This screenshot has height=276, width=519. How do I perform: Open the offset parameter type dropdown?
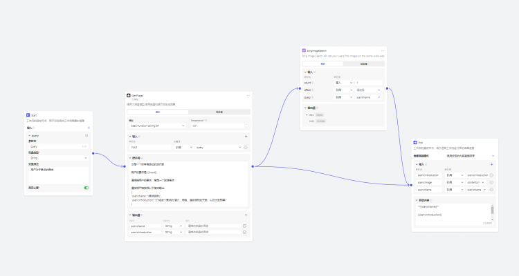344,90
